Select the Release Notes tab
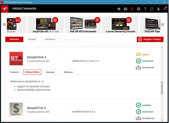 [32, 72]
